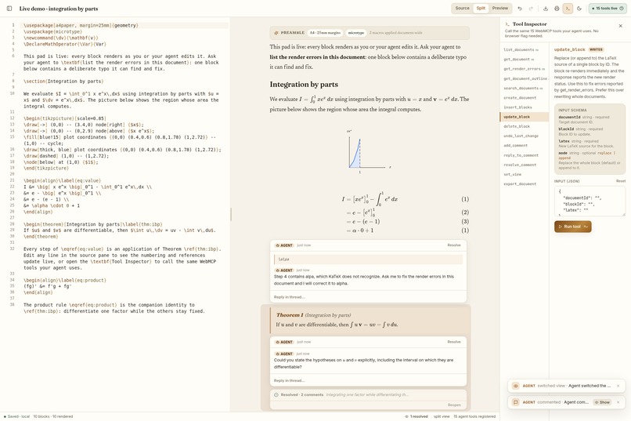Click the document title Live demo
This screenshot has height=421, width=631.
59,9
